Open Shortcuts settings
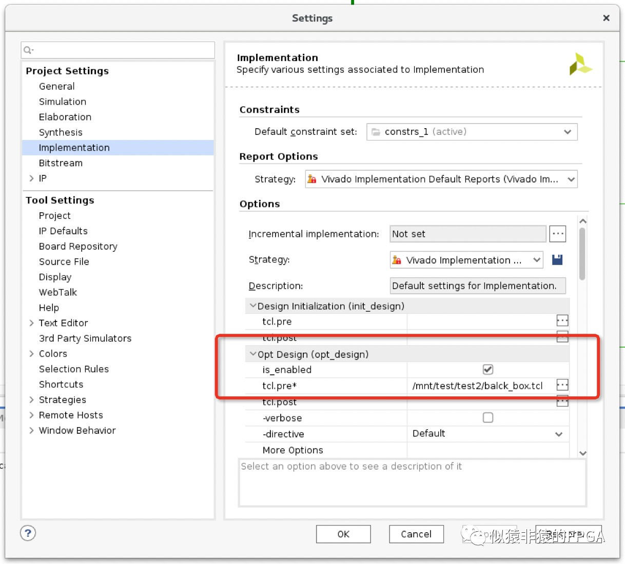Screen dimensions: 625x564 (61, 385)
